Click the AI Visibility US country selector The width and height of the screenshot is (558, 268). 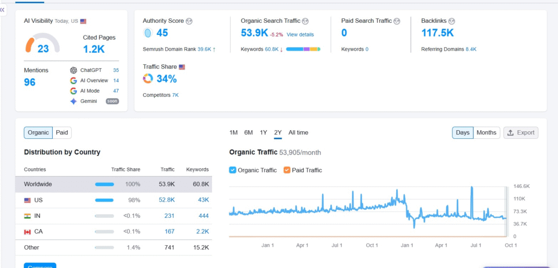[83, 21]
